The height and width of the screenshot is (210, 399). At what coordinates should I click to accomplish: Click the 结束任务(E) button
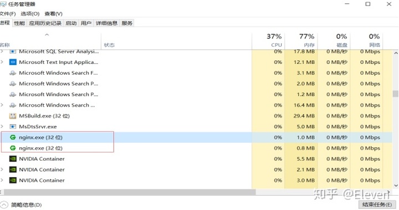point(377,204)
